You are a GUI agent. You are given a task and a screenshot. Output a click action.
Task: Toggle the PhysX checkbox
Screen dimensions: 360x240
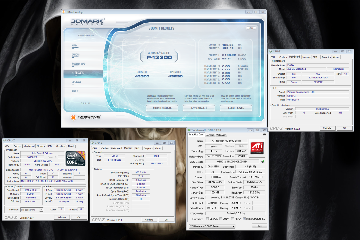pyautogui.click(x=232, y=219)
